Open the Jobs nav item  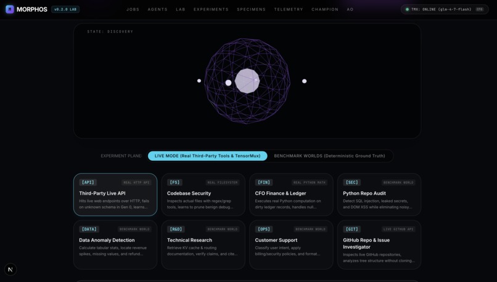(x=133, y=9)
